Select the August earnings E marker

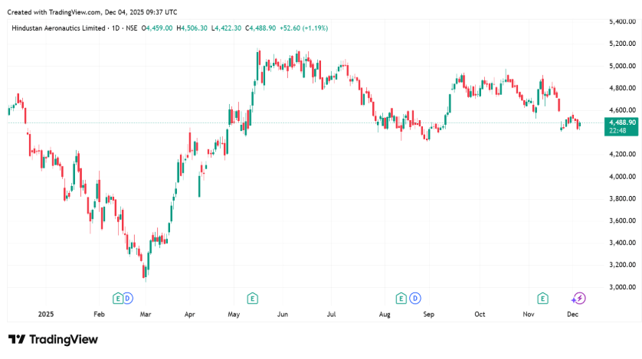click(x=401, y=298)
